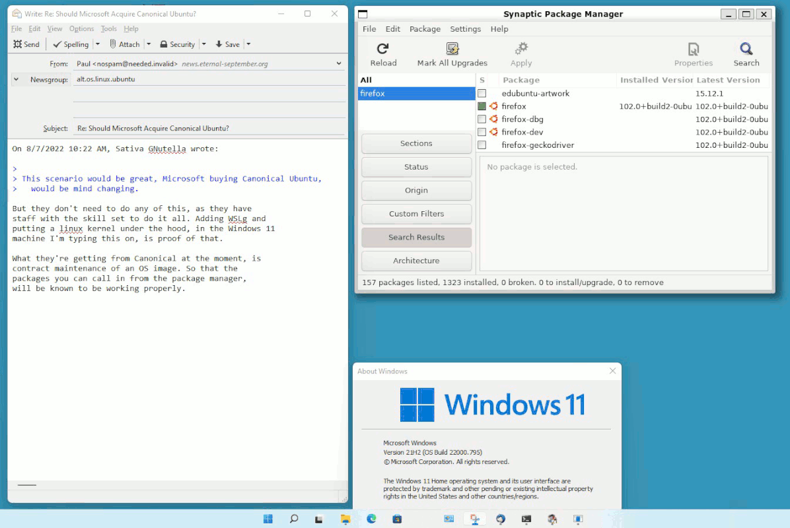Sort by the Package column header
The width and height of the screenshot is (790, 528).
tap(557, 80)
